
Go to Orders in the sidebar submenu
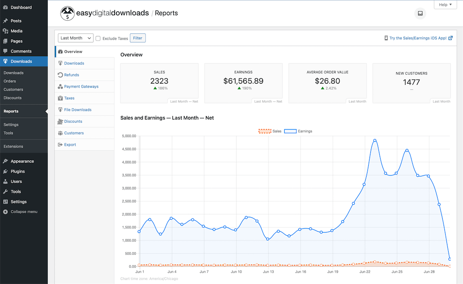(x=10, y=81)
